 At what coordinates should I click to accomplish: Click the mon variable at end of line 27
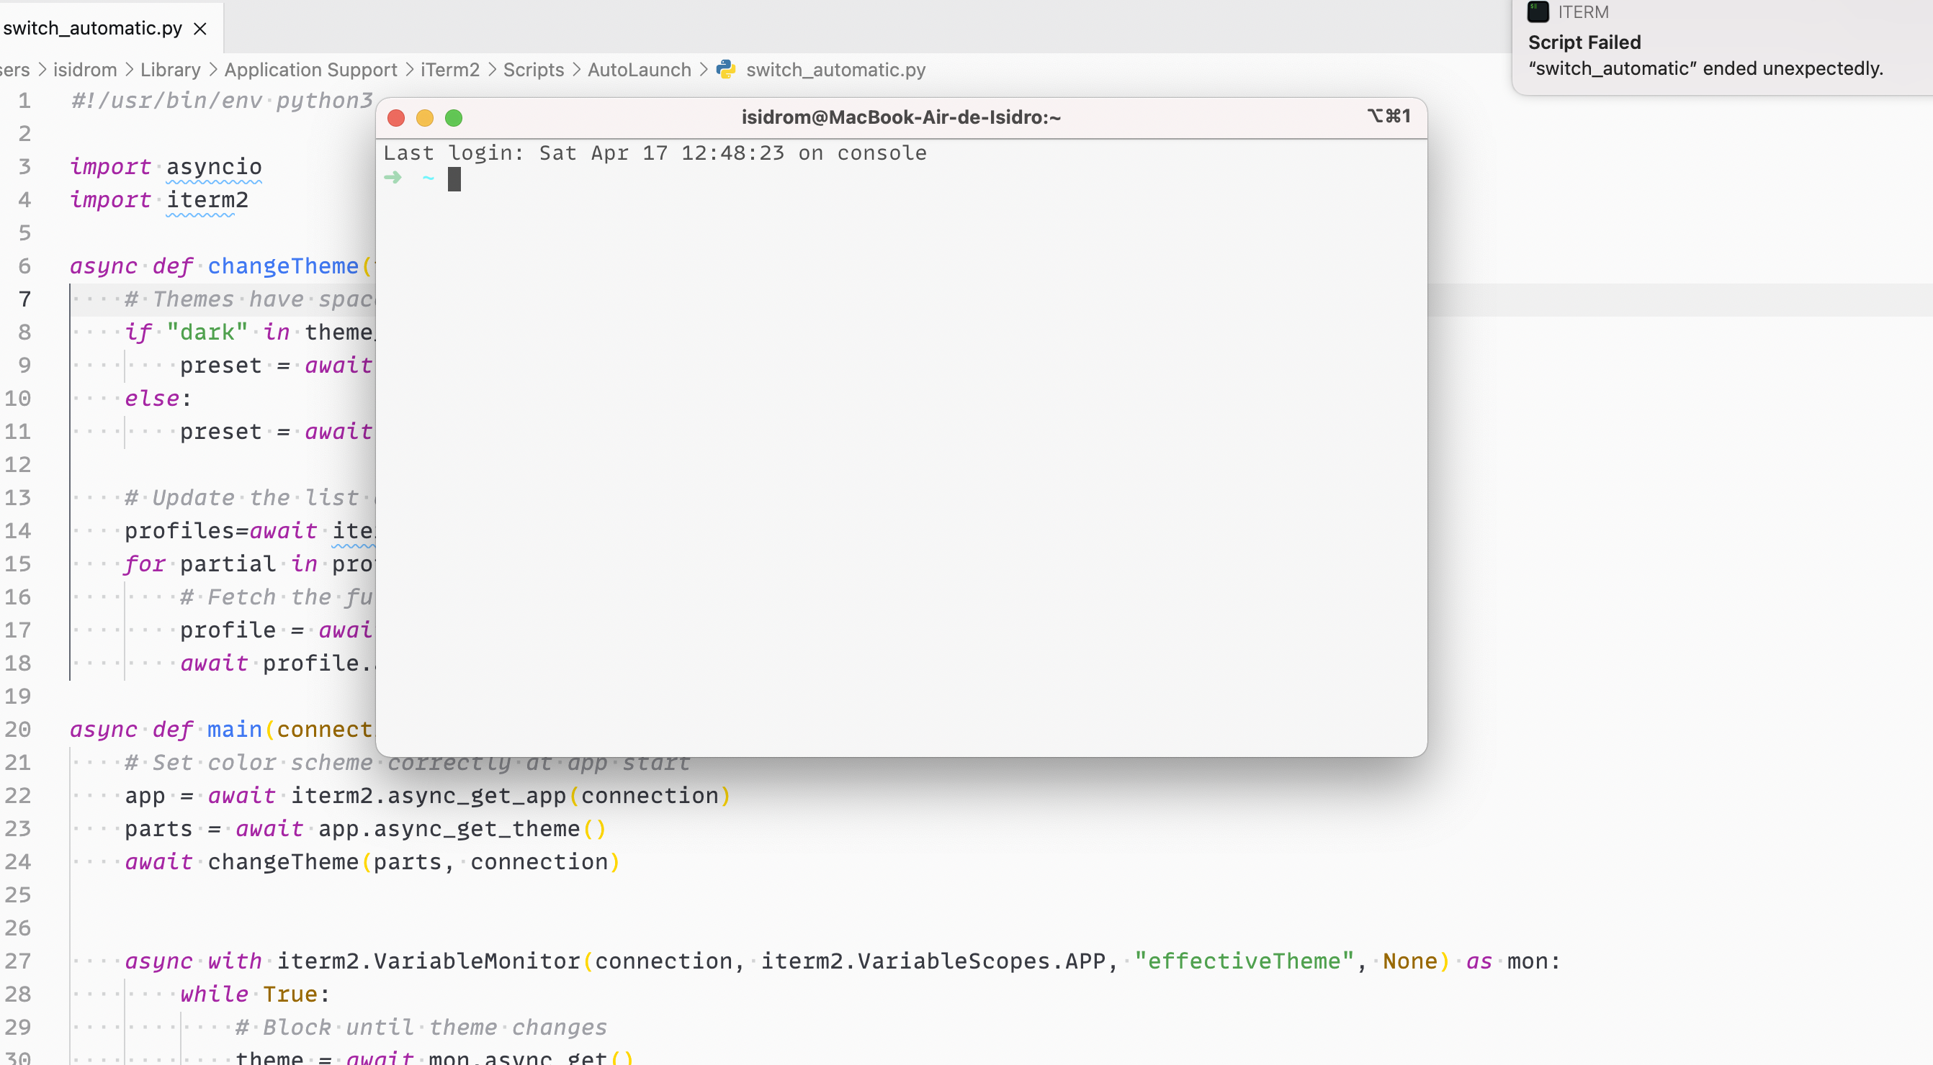[1527, 961]
